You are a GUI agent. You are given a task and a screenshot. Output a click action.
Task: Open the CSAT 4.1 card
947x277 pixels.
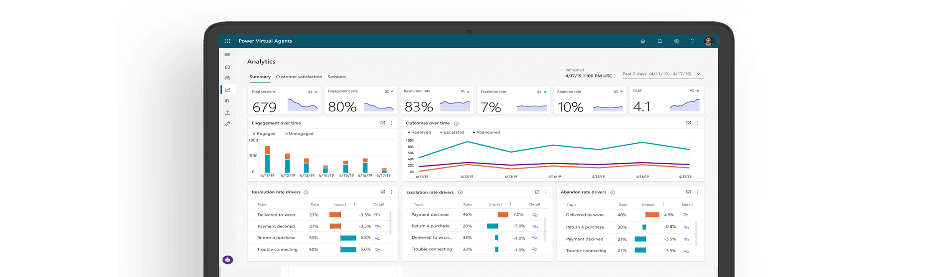[x=667, y=101]
